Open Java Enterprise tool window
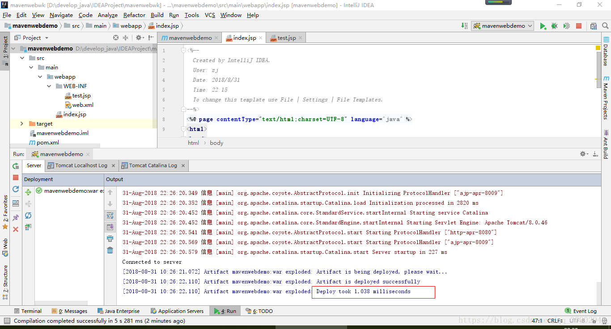 pos(118,311)
